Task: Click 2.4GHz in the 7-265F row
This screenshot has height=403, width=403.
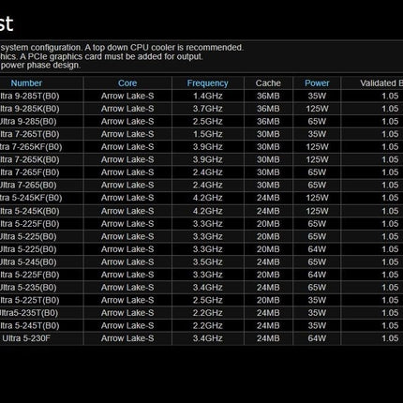Action: (207, 172)
